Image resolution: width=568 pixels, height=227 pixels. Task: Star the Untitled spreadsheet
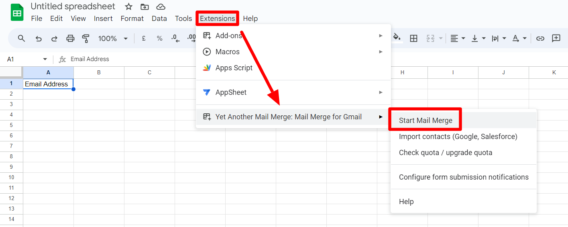[128, 6]
